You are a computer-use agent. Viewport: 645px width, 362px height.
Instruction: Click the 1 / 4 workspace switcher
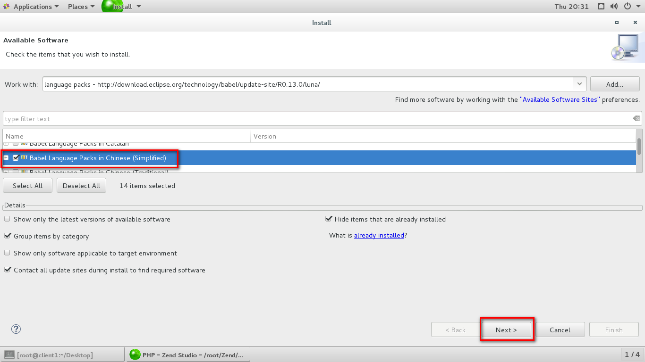(632, 354)
